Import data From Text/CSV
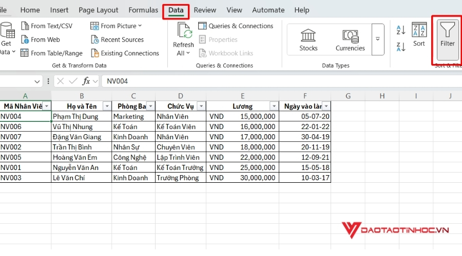This screenshot has height=256, width=462. point(47,26)
